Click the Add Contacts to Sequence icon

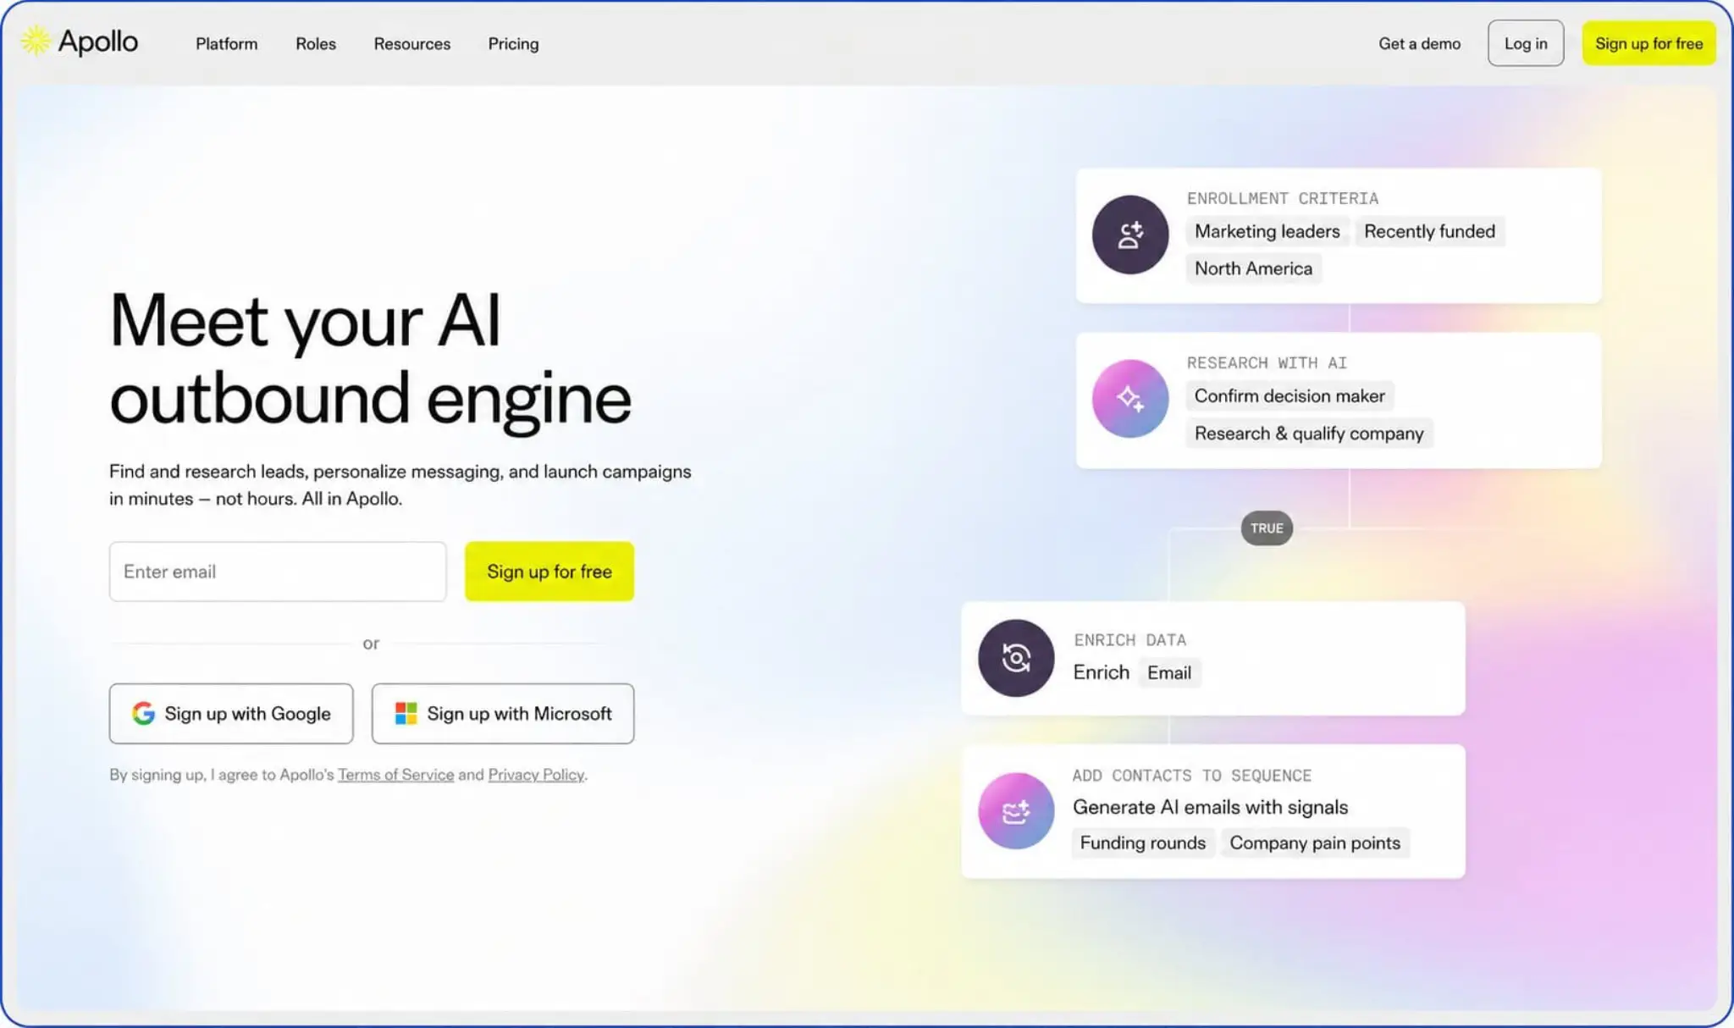(x=1016, y=811)
